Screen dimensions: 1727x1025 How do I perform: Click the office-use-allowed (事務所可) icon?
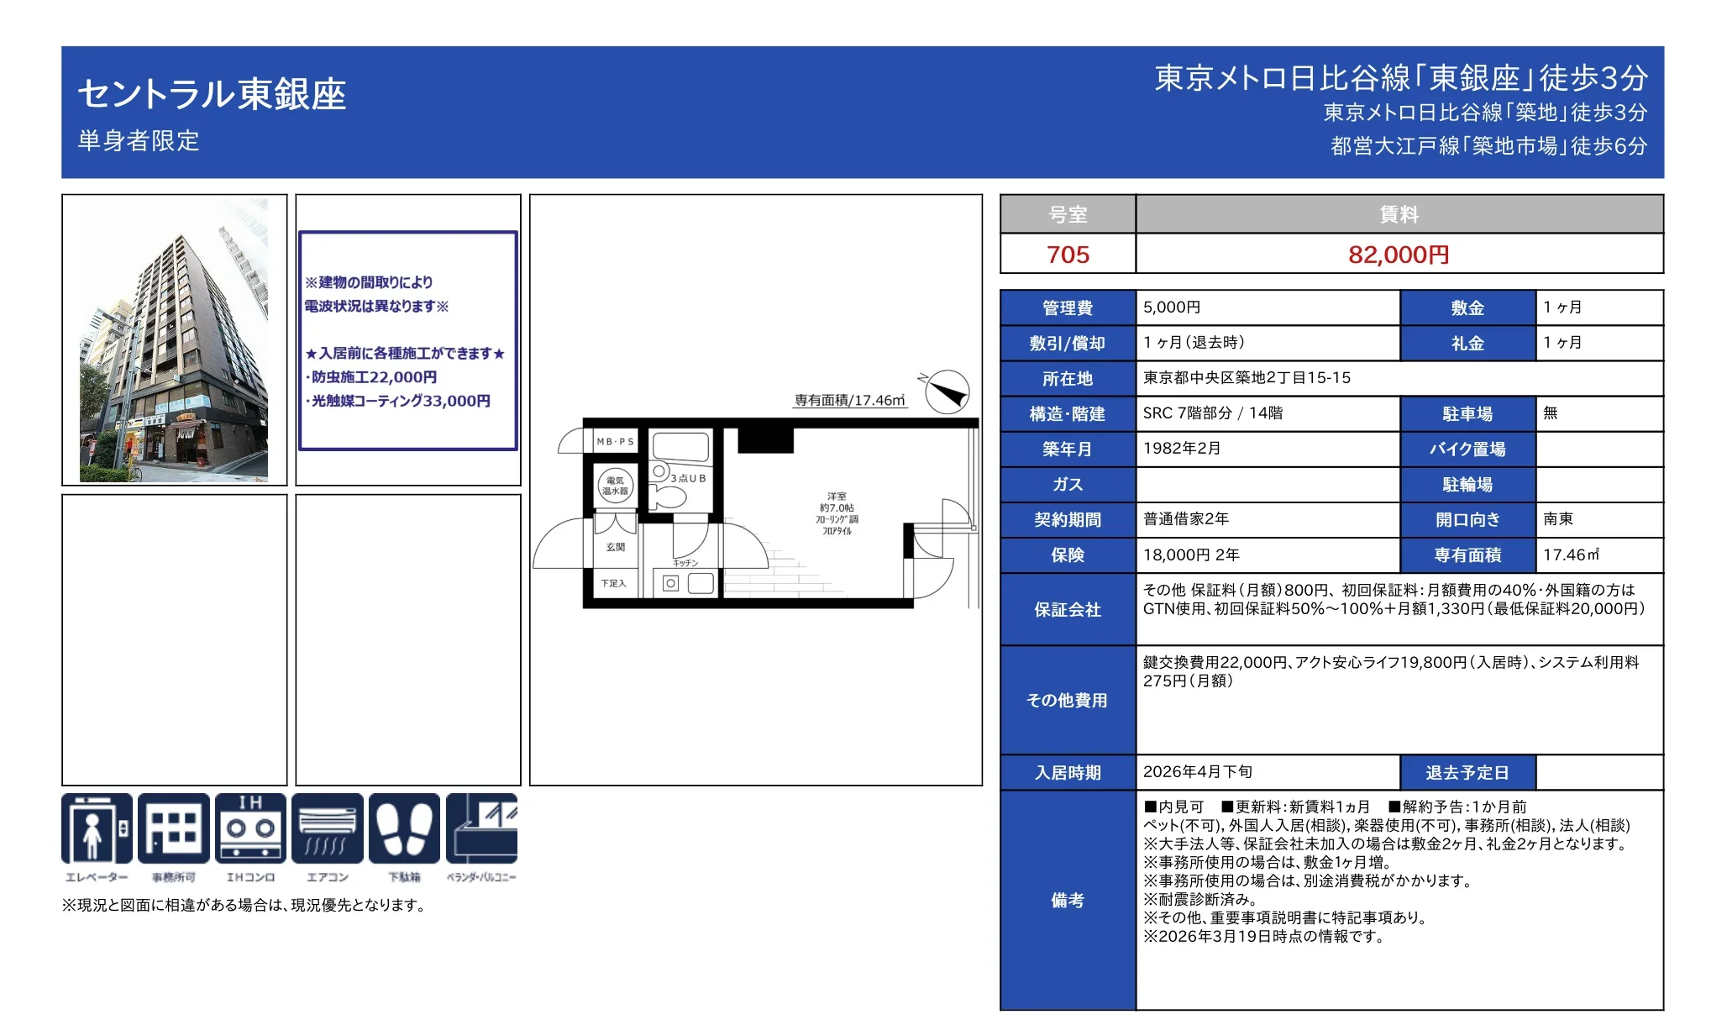(174, 828)
